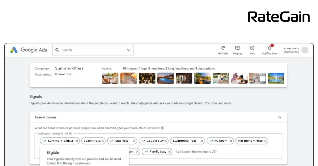Remove the Beach Hotel theme chip
This screenshot has width=318, height=166.
[103, 141]
